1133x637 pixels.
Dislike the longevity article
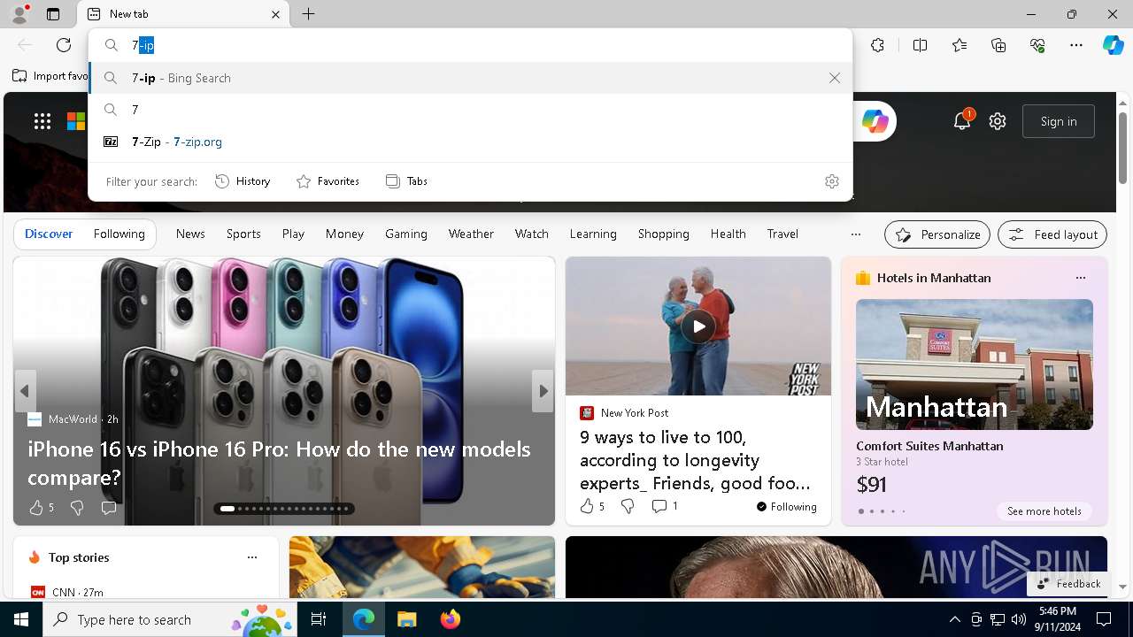coord(628,506)
